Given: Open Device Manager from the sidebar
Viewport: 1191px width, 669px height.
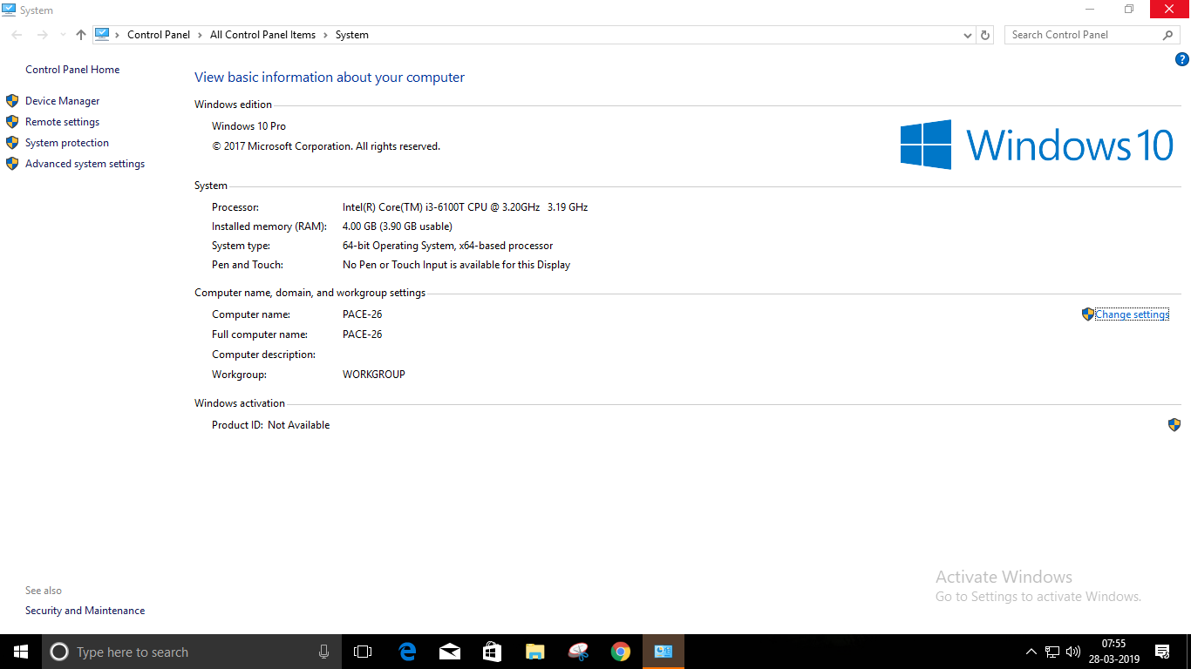Looking at the screenshot, I should [62, 101].
